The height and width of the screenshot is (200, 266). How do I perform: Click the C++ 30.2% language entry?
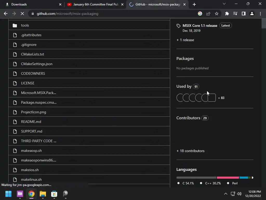point(210,183)
